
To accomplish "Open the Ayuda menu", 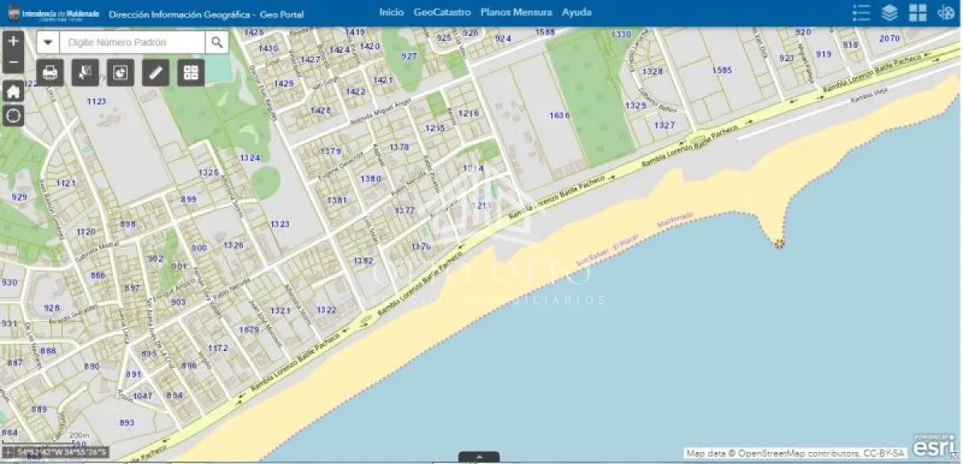I will (577, 13).
